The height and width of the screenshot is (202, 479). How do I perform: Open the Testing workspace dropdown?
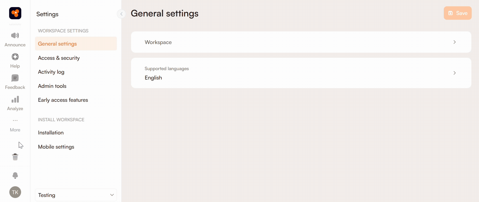point(76,195)
